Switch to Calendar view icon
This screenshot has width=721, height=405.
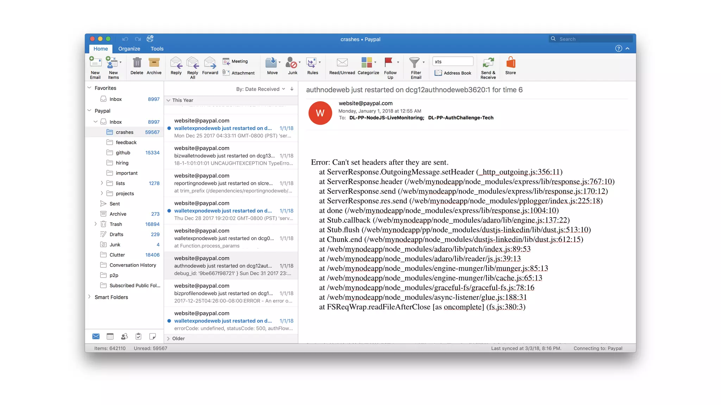click(110, 336)
